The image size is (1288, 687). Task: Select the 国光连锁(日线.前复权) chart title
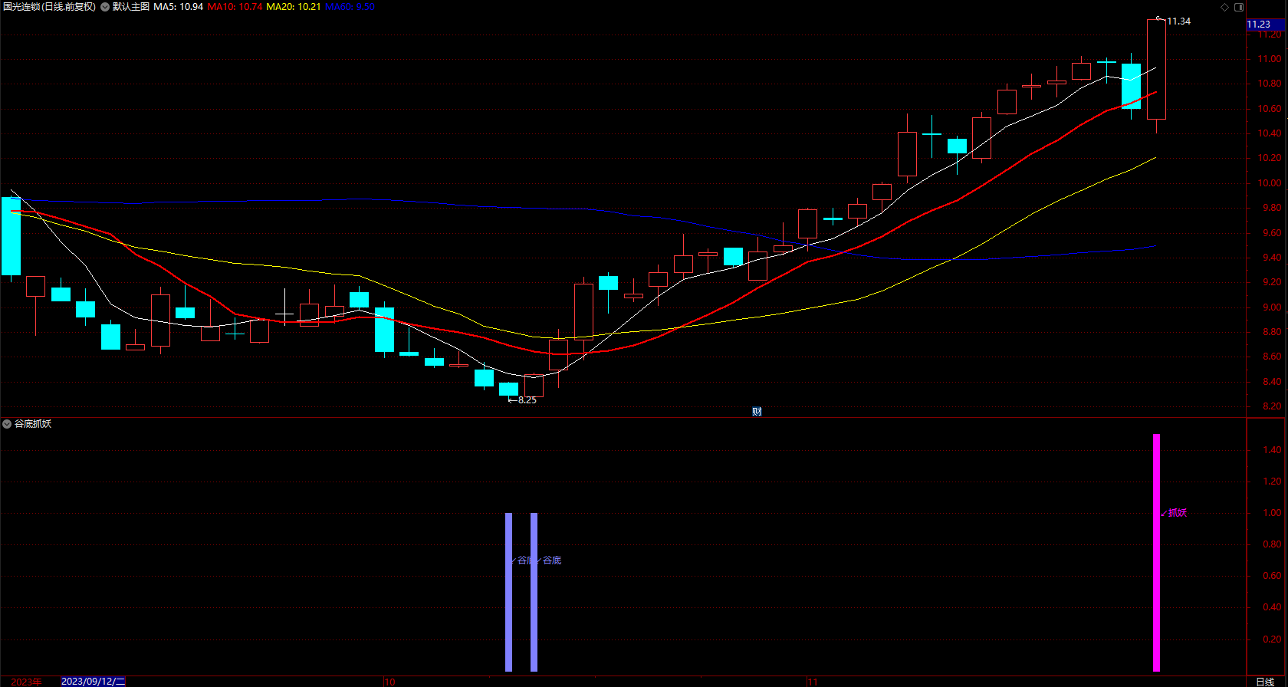click(x=50, y=7)
